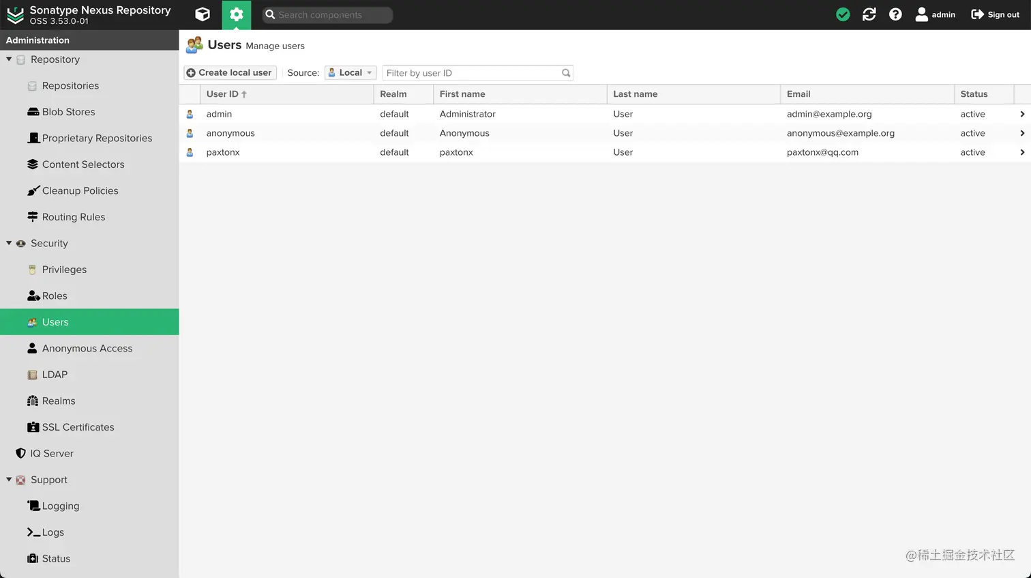This screenshot has height=578, width=1031.
Task: Click the refresh icon in header
Action: coord(869,14)
